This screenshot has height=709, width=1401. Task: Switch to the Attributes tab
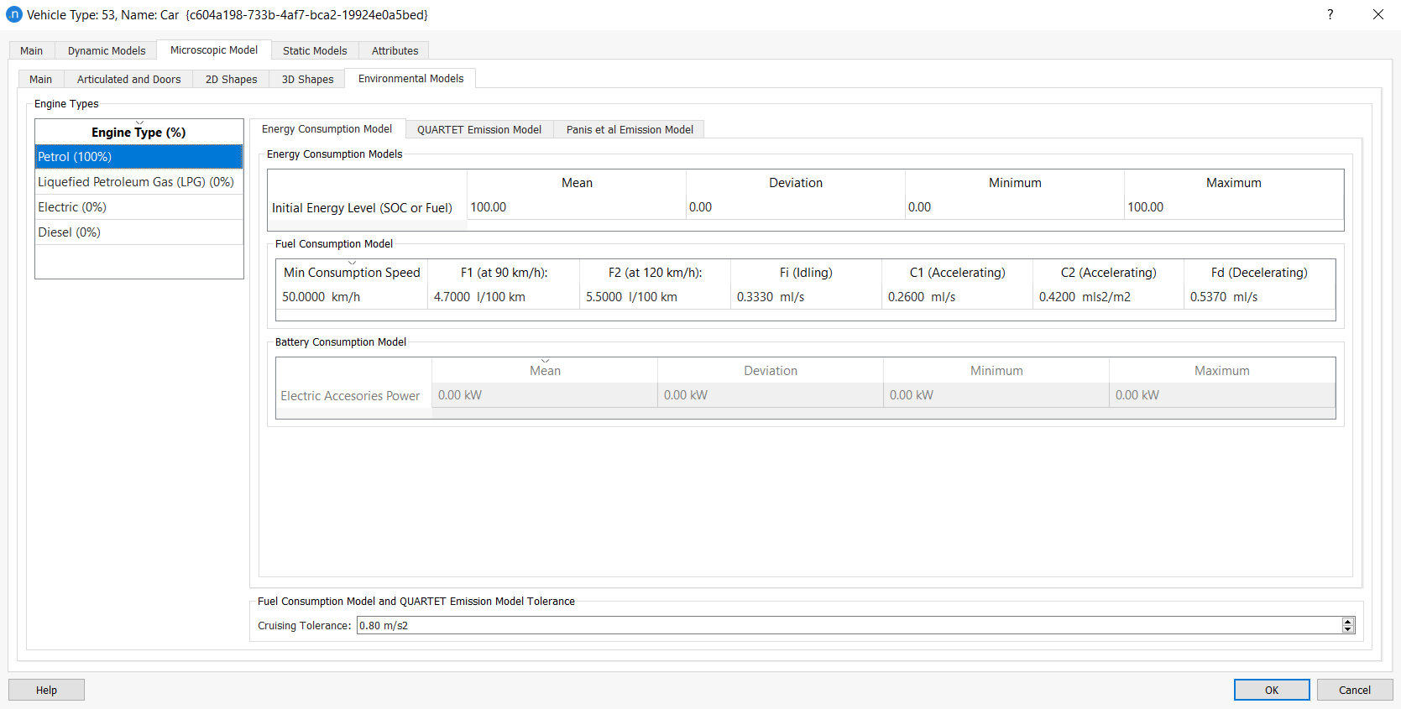coord(395,50)
